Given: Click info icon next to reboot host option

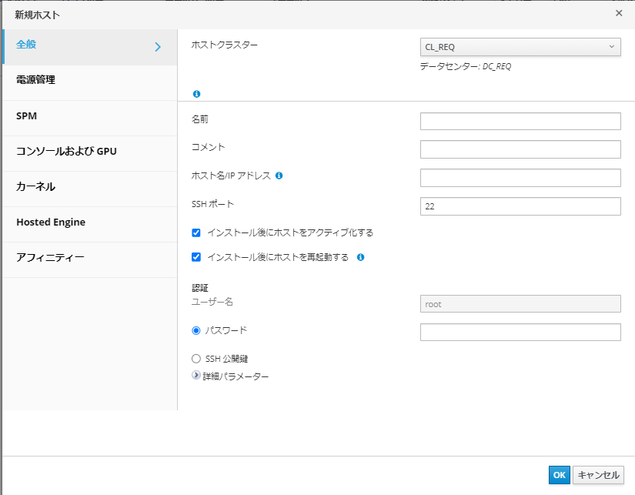Looking at the screenshot, I should [360, 257].
